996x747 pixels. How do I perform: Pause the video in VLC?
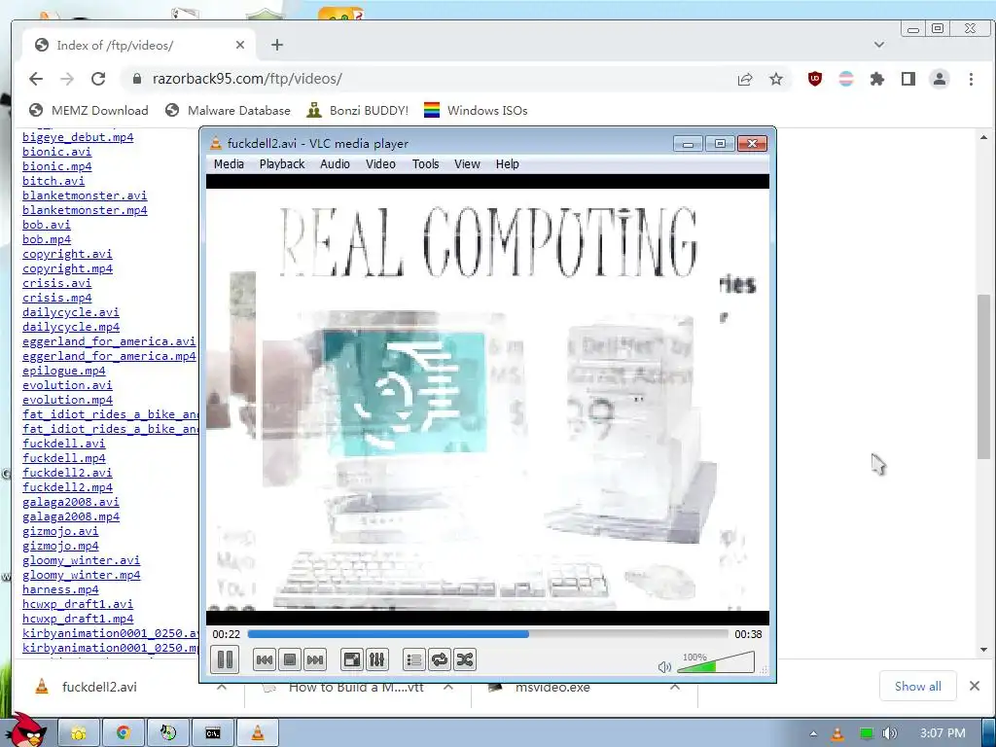pos(225,659)
